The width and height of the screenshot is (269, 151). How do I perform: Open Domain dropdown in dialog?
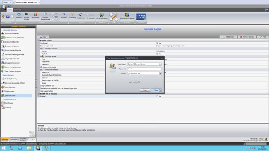click(x=160, y=74)
